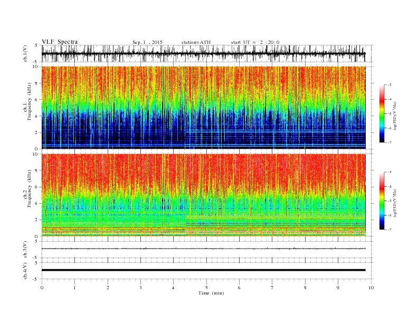The image size is (418, 323).
Task: Click the "-5" label on ch.2 colorbar
Action: tap(389, 201)
